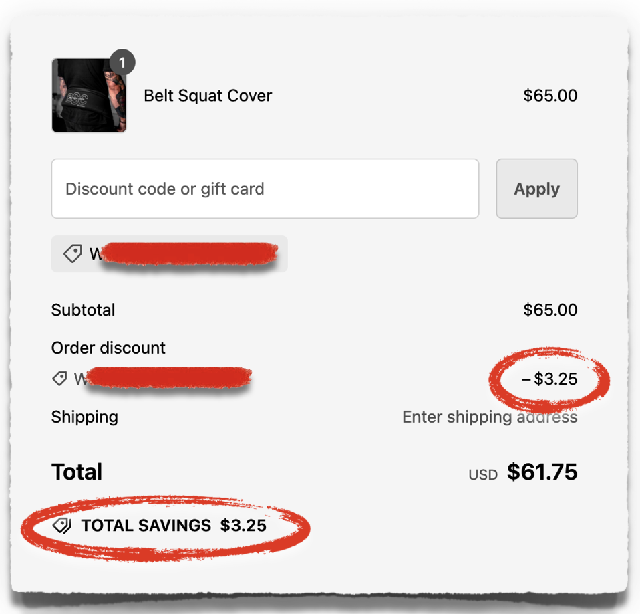Image resolution: width=640 pixels, height=614 pixels.
Task: Click the circled -$3.25 discount amount
Action: (549, 379)
